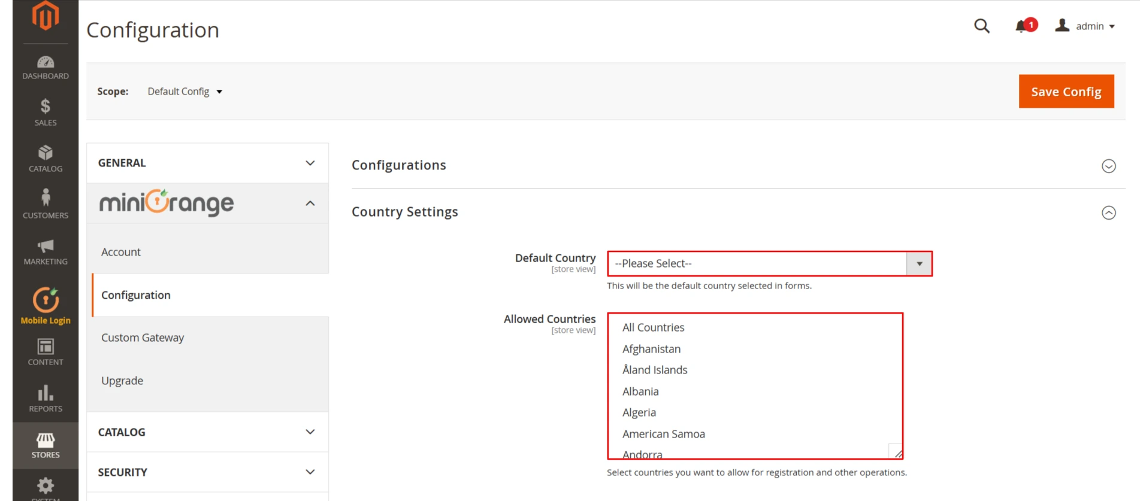This screenshot has height=501, width=1140.
Task: Click the Allowed Countries list resize handle
Action: pyautogui.click(x=897, y=453)
